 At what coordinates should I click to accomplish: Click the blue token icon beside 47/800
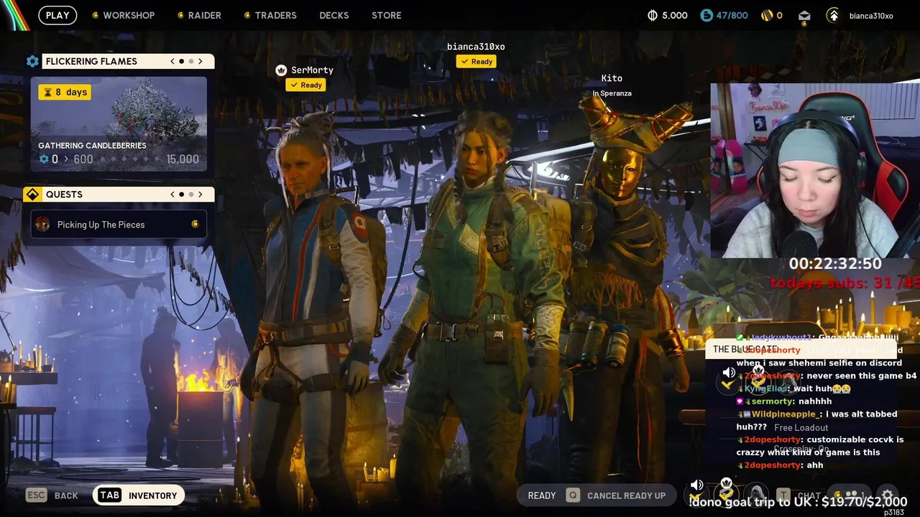point(706,15)
